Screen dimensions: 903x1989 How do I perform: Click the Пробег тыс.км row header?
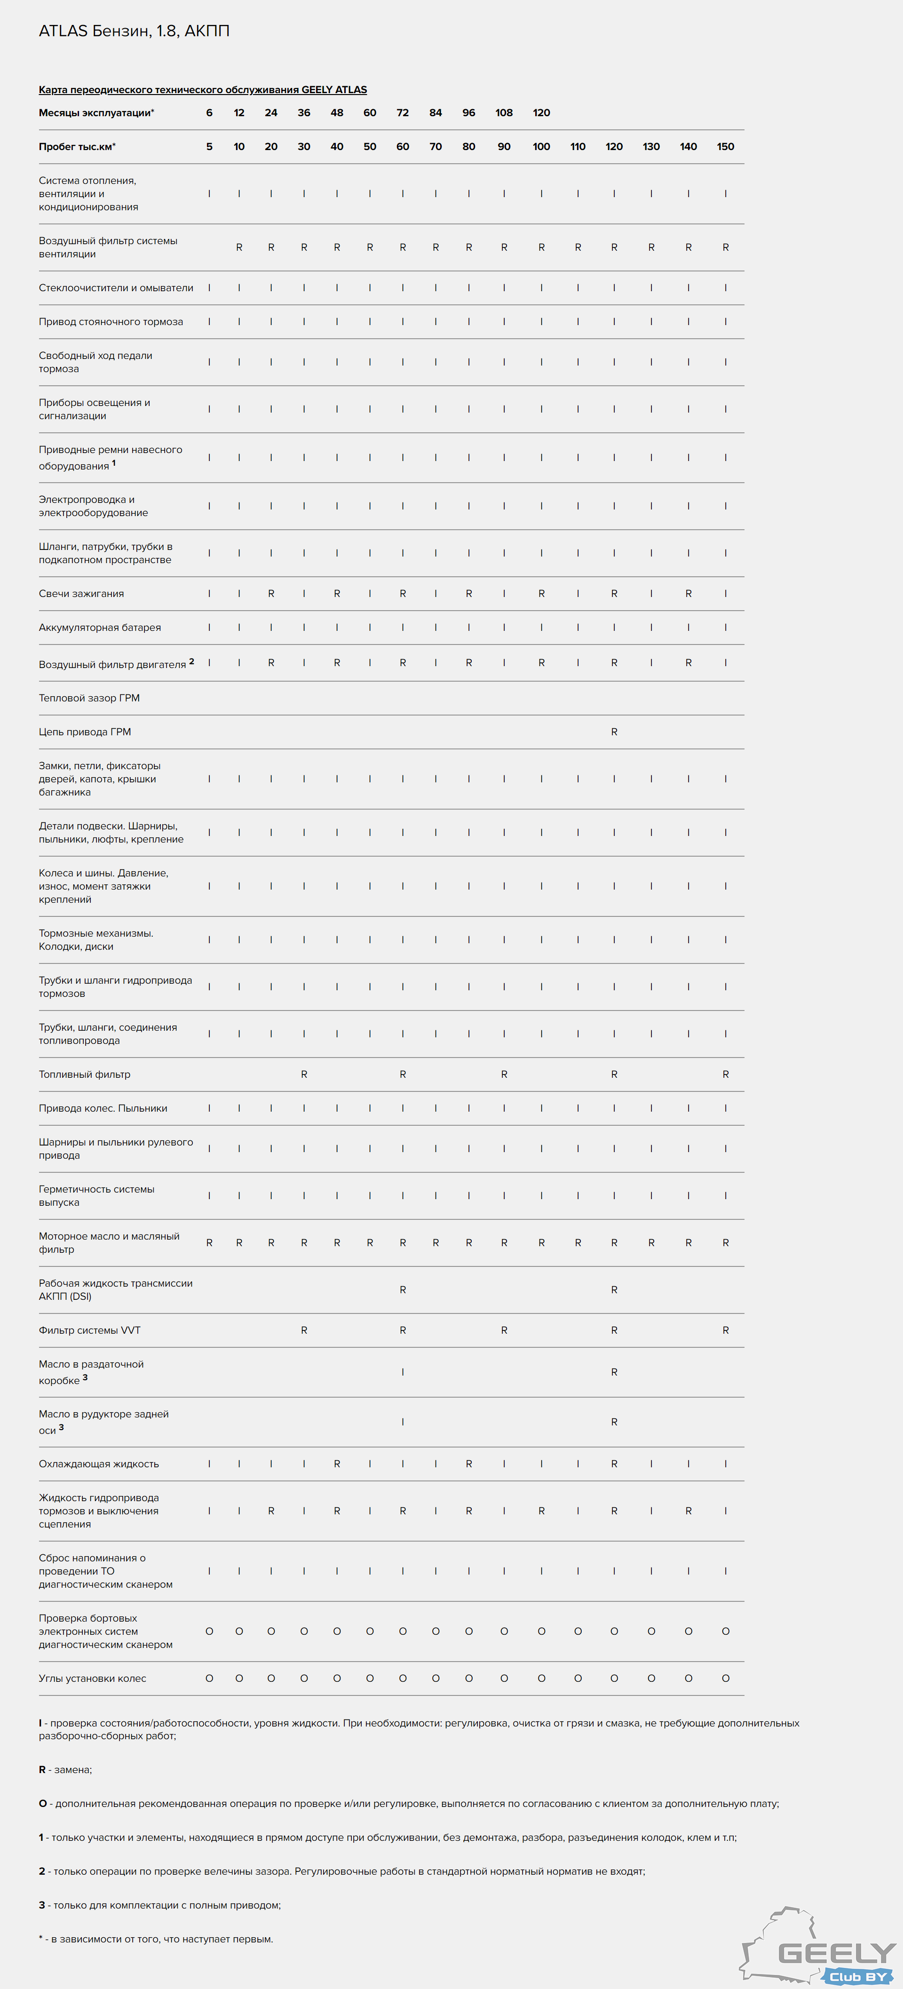coord(77,147)
